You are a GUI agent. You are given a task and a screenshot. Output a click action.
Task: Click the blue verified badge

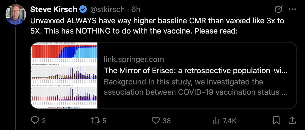pos(83,10)
